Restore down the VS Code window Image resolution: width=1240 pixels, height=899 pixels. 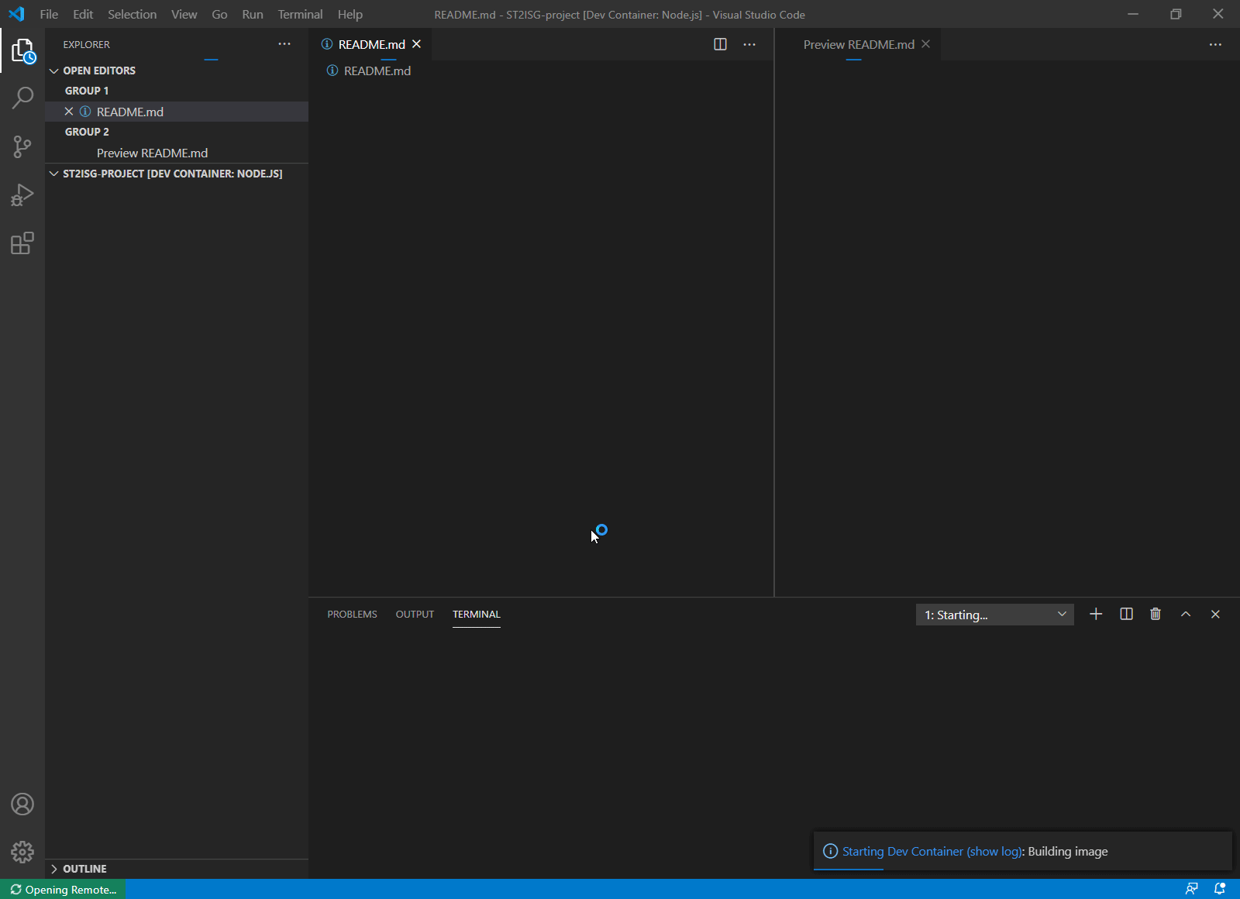(x=1176, y=14)
